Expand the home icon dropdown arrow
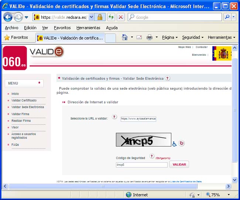This screenshot has height=200, width=240. point(132,37)
